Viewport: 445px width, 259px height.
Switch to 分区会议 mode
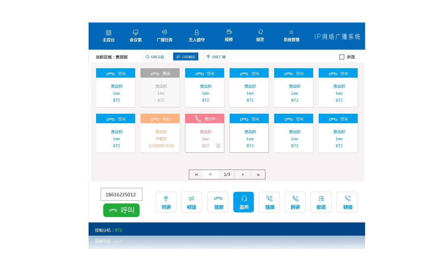pyautogui.click(x=155, y=56)
